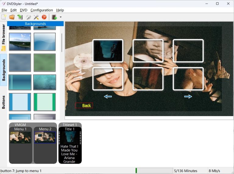Screen dimensions: 234x174
Task: Click the left arrow menu button
Action: (x=108, y=96)
